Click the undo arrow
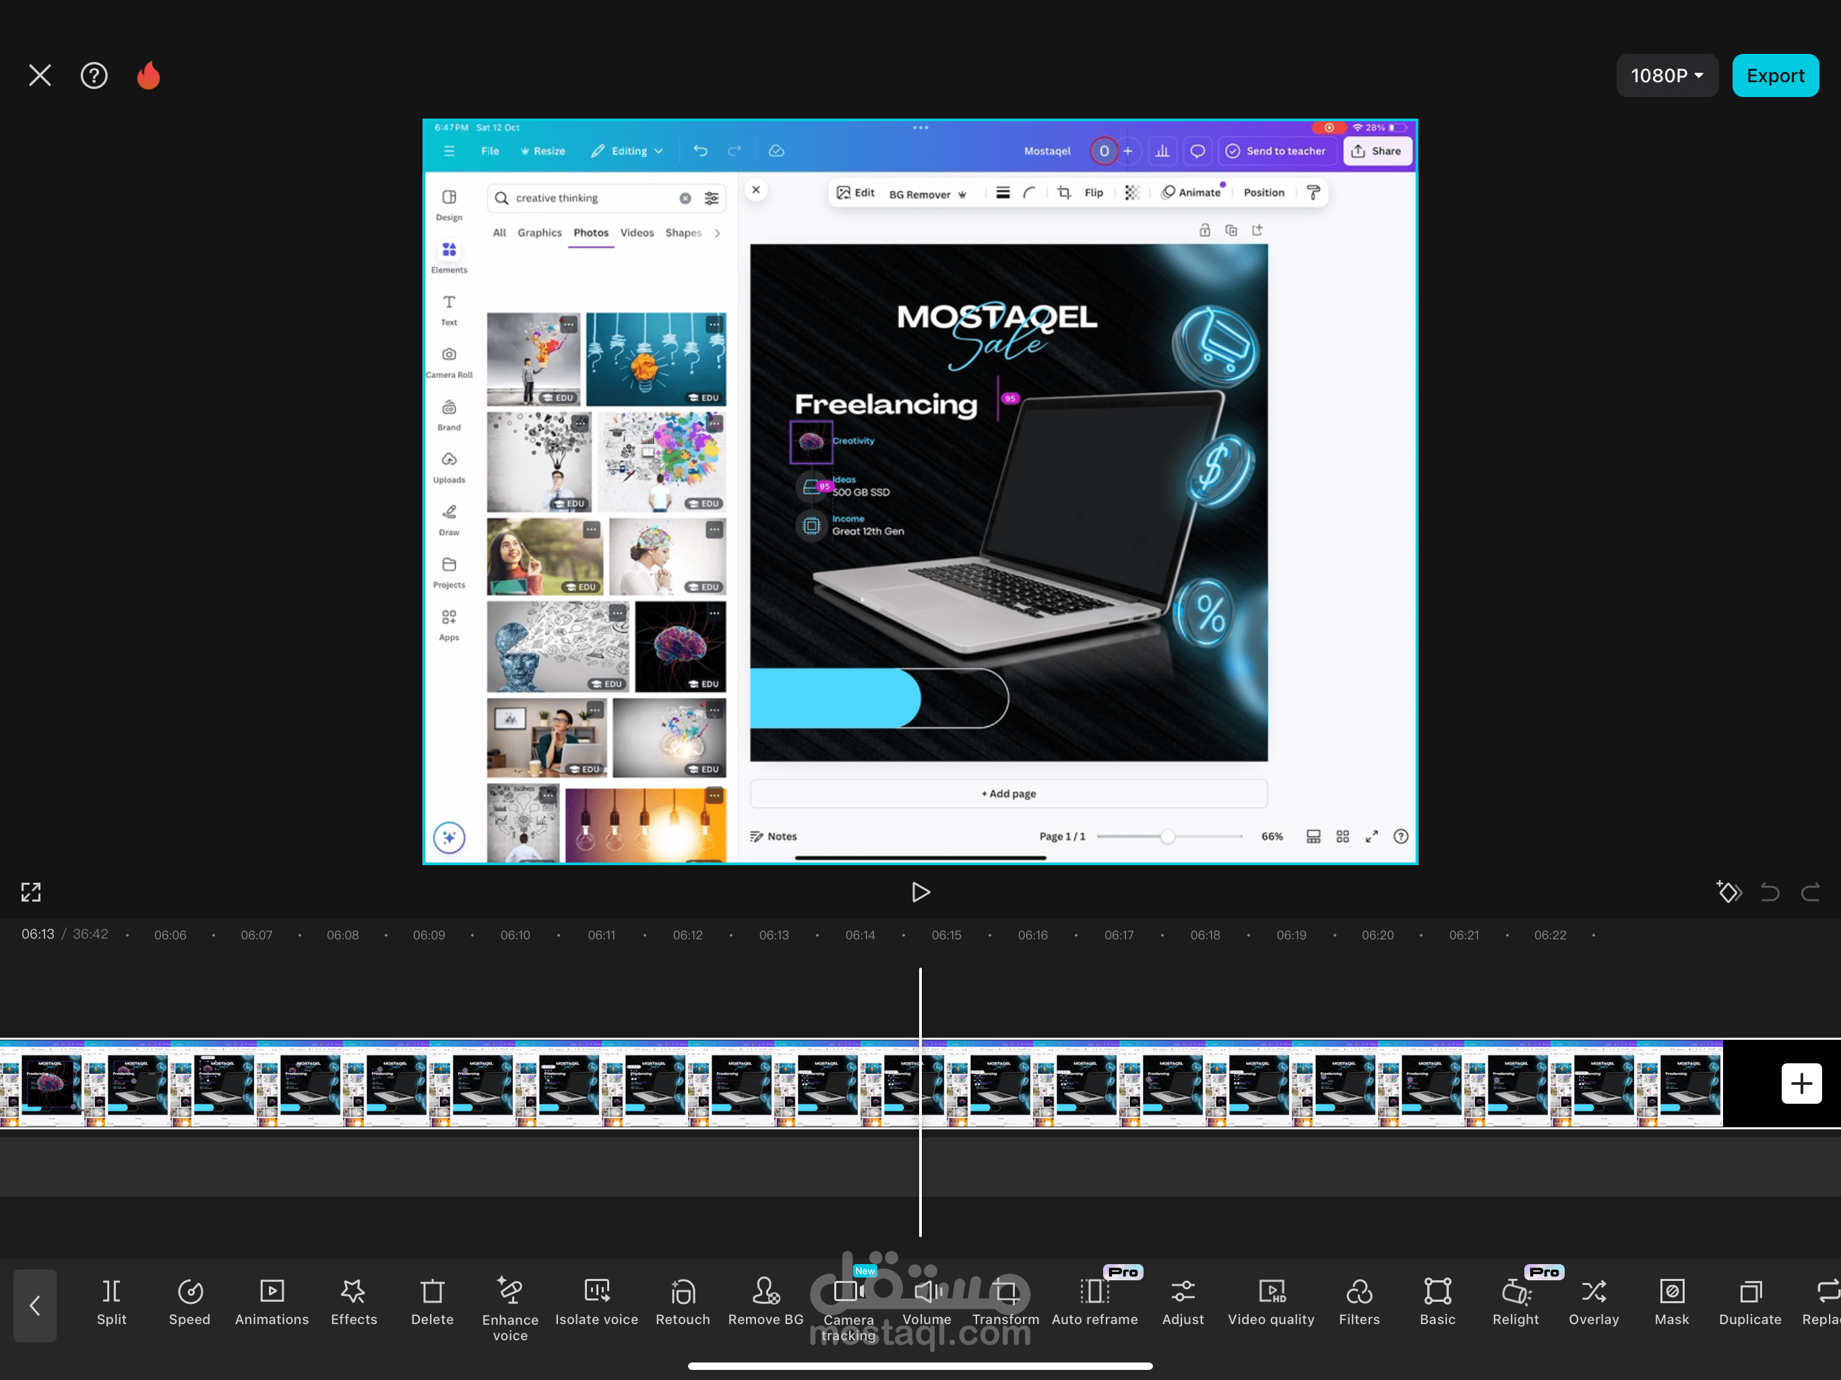The width and height of the screenshot is (1841, 1380). [x=1770, y=891]
